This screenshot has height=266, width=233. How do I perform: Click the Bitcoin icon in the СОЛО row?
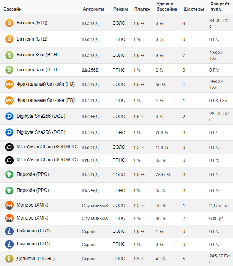click(x=9, y=23)
